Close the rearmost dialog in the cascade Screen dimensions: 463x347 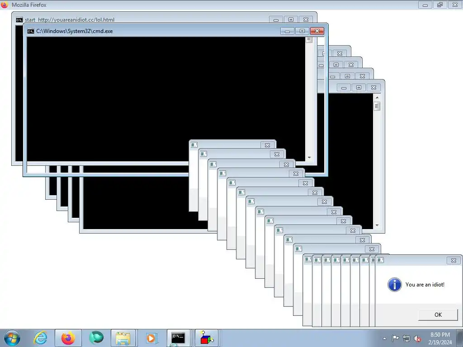point(267,145)
